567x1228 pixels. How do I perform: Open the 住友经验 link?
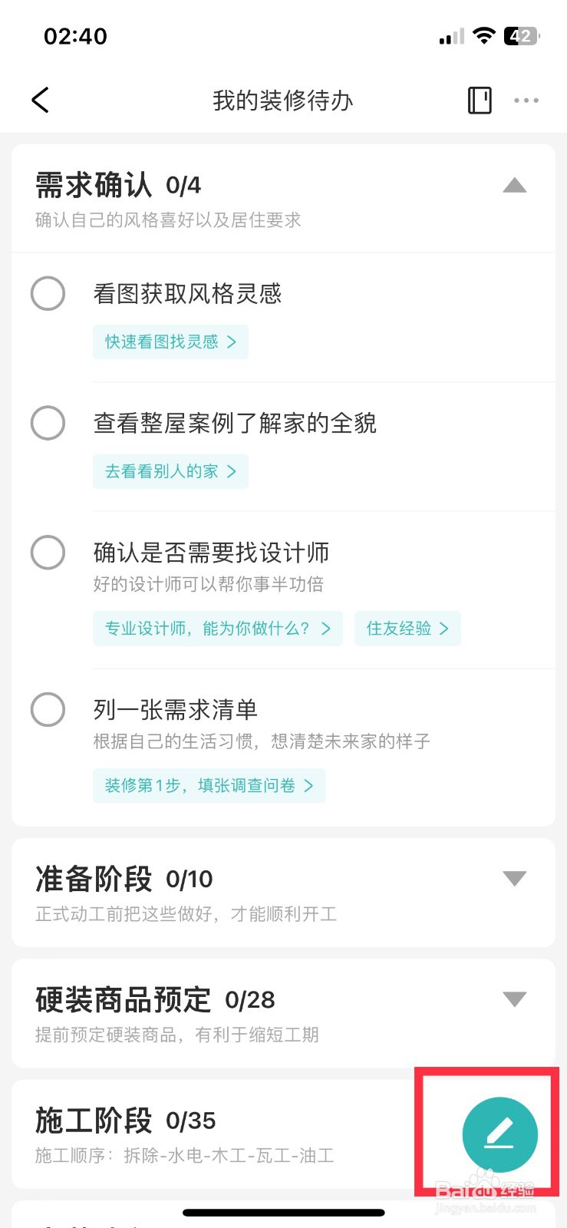tap(407, 629)
